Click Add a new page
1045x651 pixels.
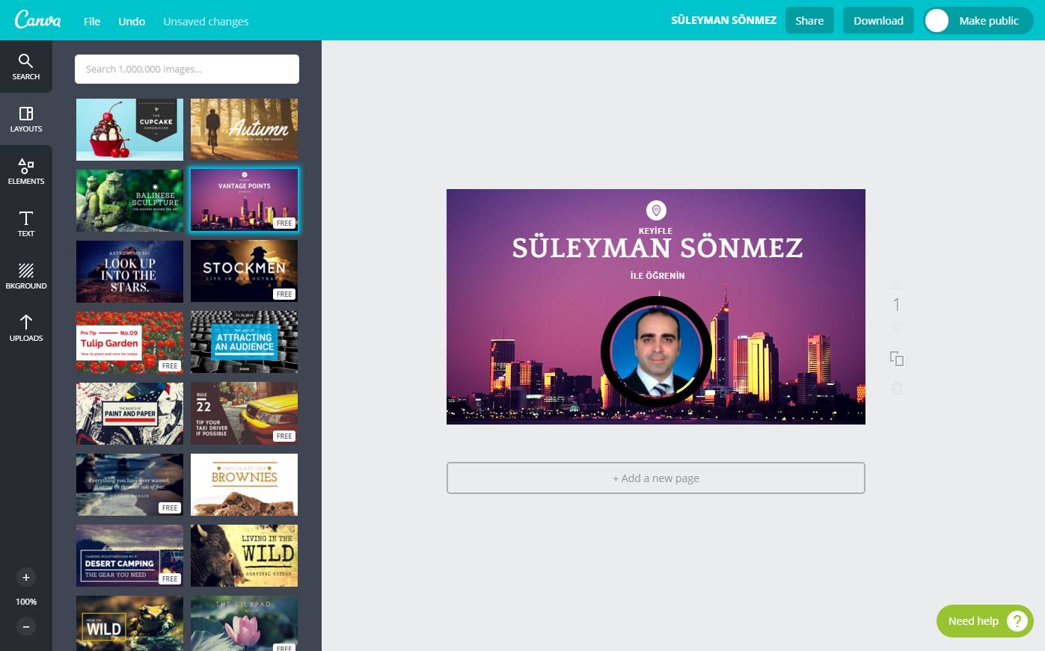[x=655, y=478]
